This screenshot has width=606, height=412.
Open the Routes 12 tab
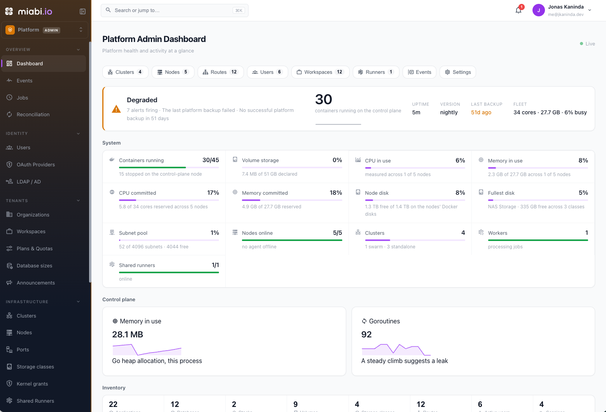[x=221, y=72]
